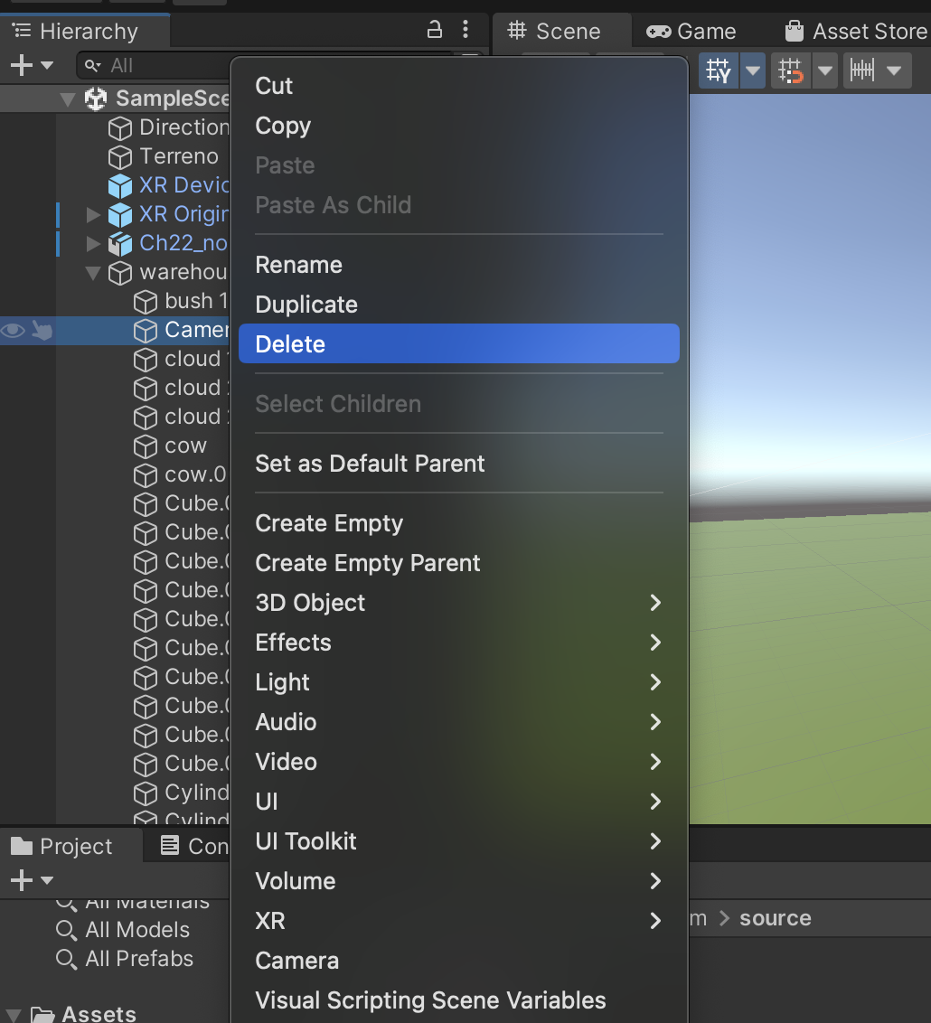
Task: Click the plus icon in Hierarchy panel
Action: pos(21,65)
